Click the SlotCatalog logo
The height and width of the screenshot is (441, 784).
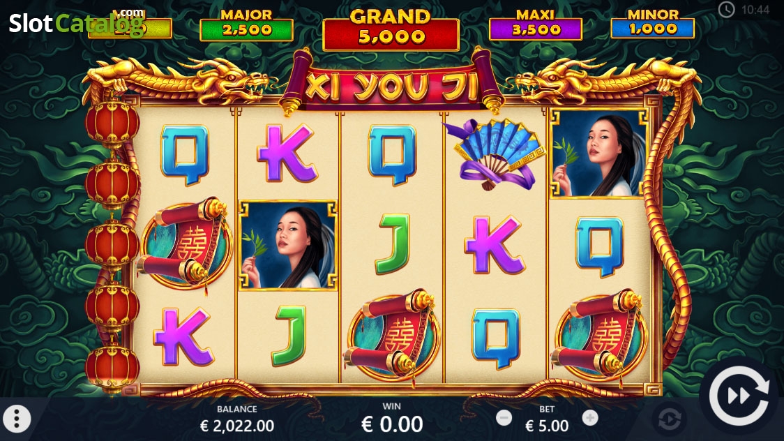[x=75, y=22]
